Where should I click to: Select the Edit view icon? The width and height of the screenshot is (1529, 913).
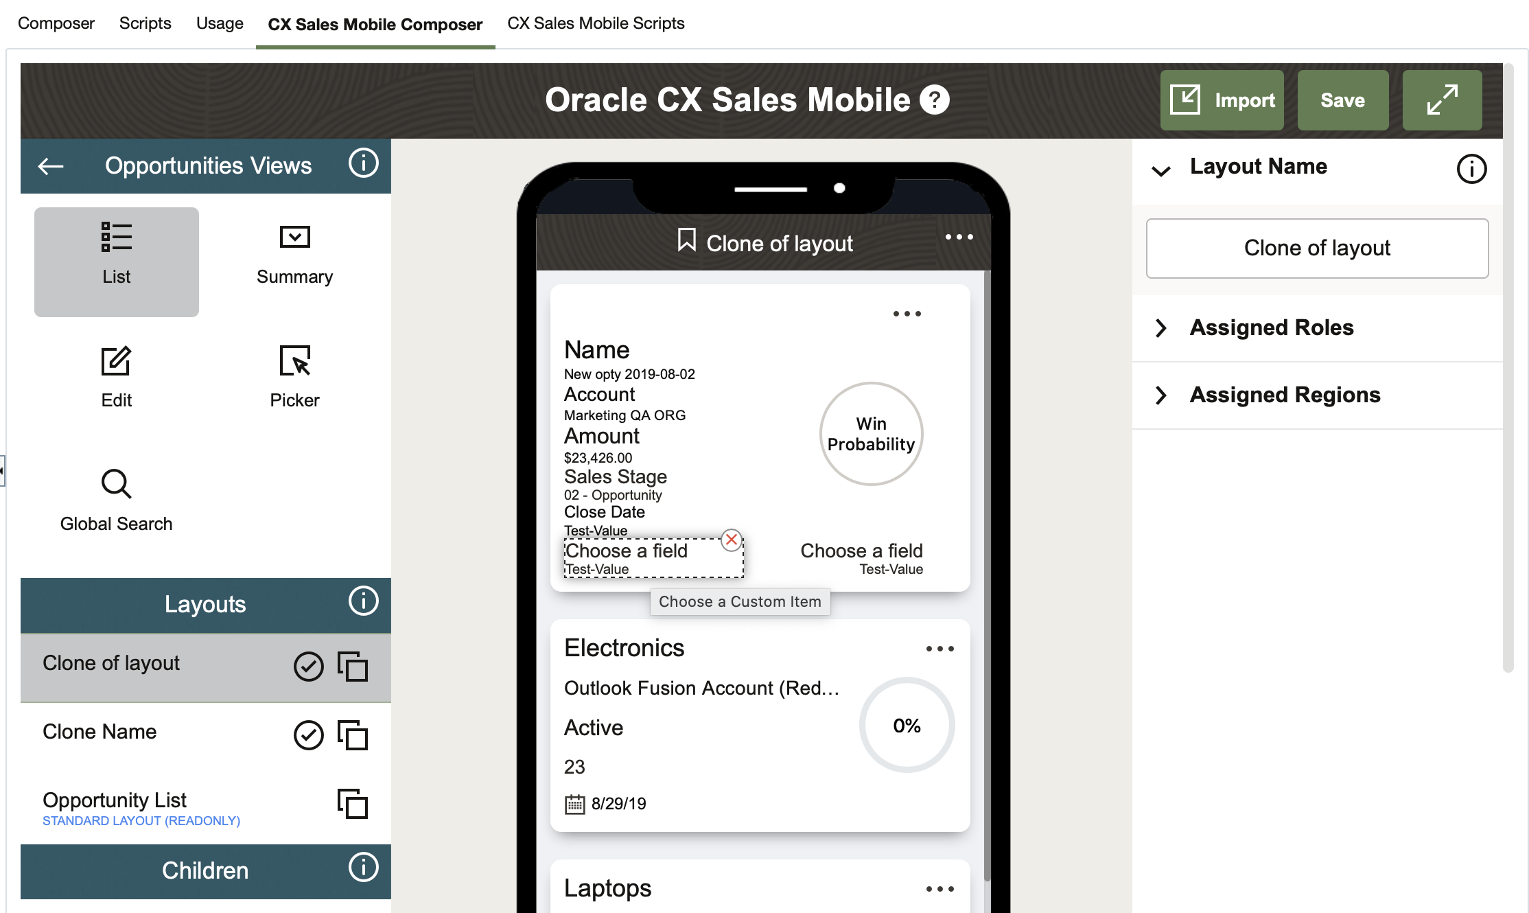coord(116,362)
